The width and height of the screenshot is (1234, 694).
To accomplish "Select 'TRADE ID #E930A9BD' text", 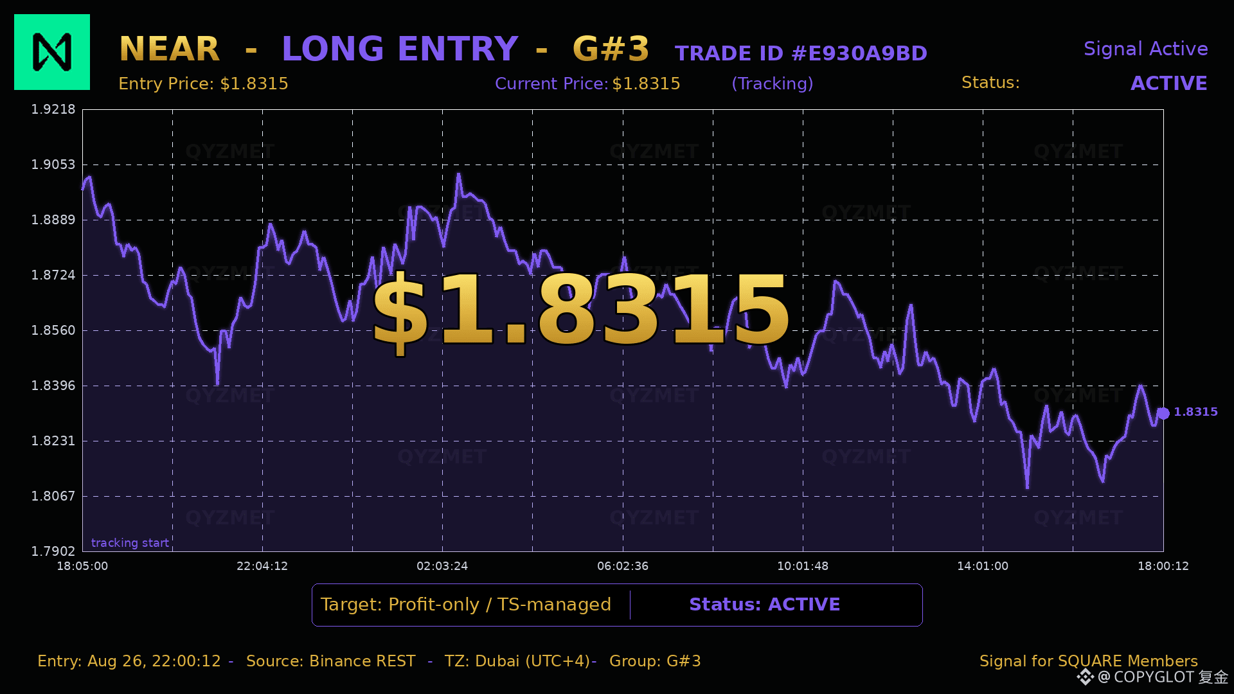I will click(x=801, y=53).
